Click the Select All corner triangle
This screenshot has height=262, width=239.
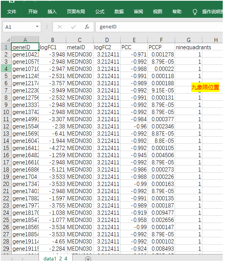8,40
